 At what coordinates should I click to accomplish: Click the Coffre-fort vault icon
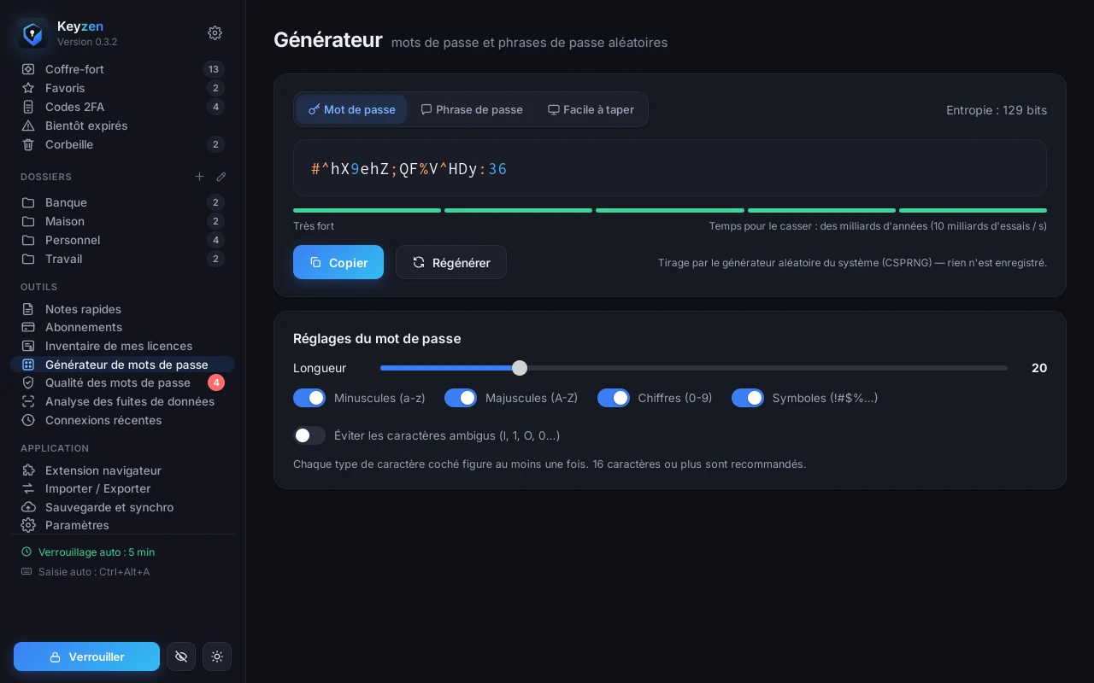[28, 69]
